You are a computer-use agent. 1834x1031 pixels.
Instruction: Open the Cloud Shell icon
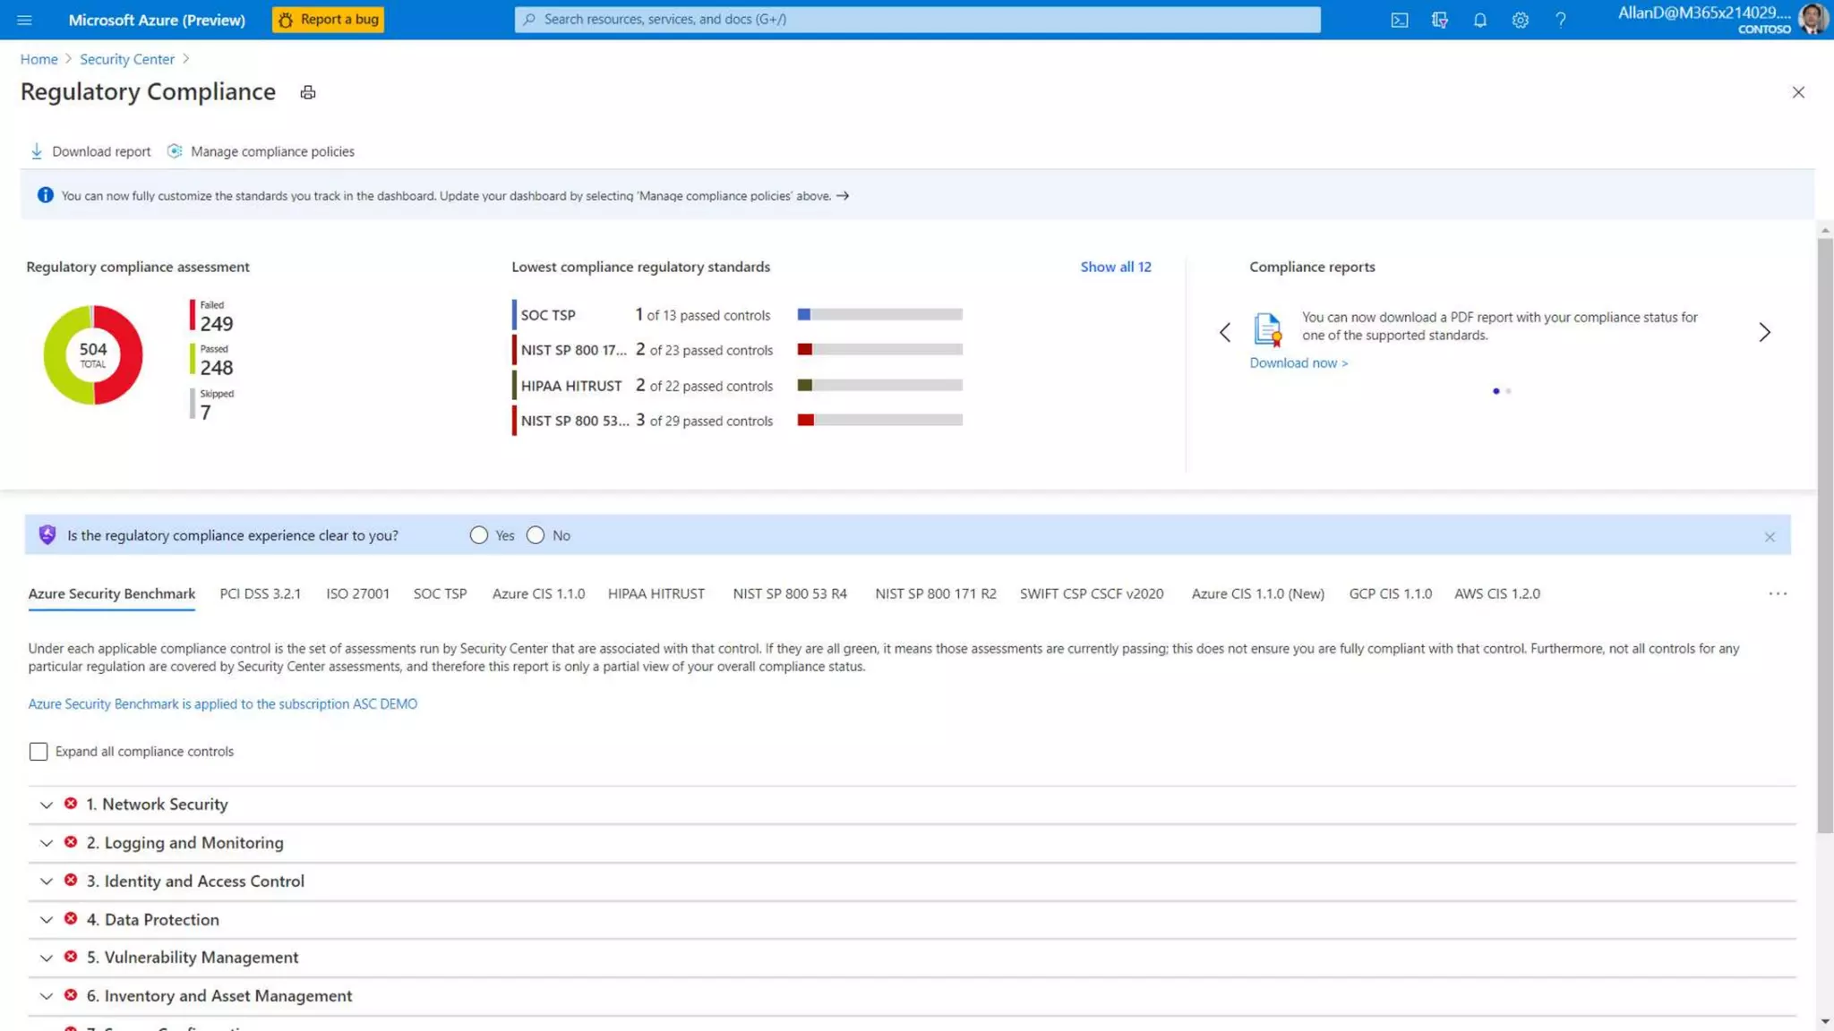click(1399, 20)
